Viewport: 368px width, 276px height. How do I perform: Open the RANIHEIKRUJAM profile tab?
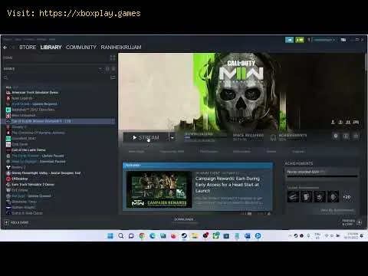point(121,48)
